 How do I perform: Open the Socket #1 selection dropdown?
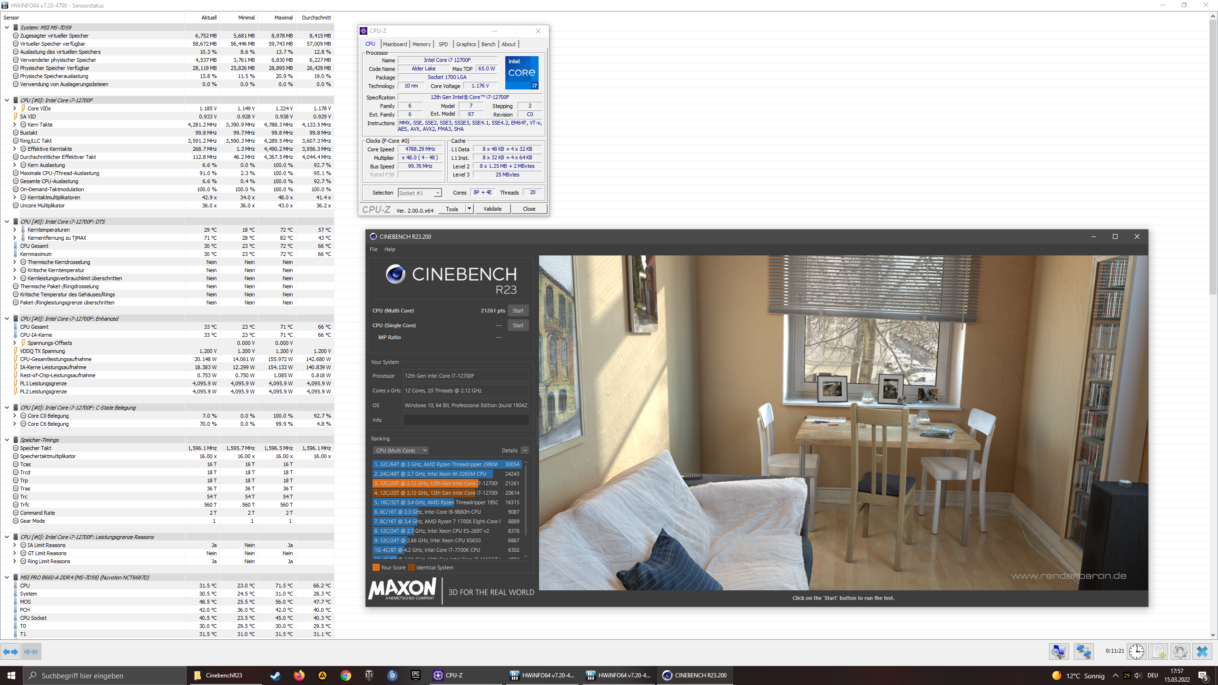click(420, 193)
